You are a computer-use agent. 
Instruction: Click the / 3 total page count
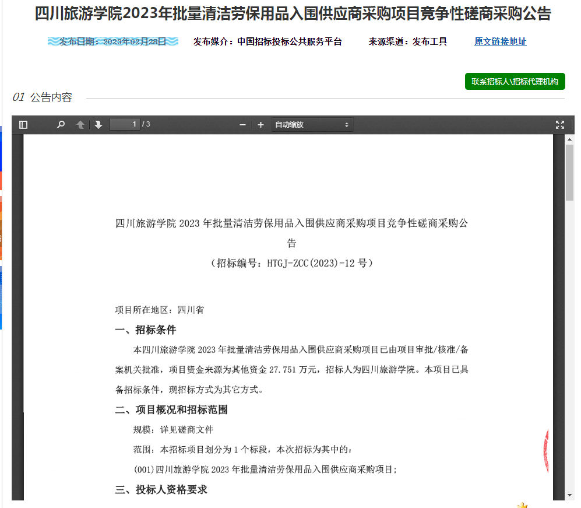pyautogui.click(x=146, y=124)
